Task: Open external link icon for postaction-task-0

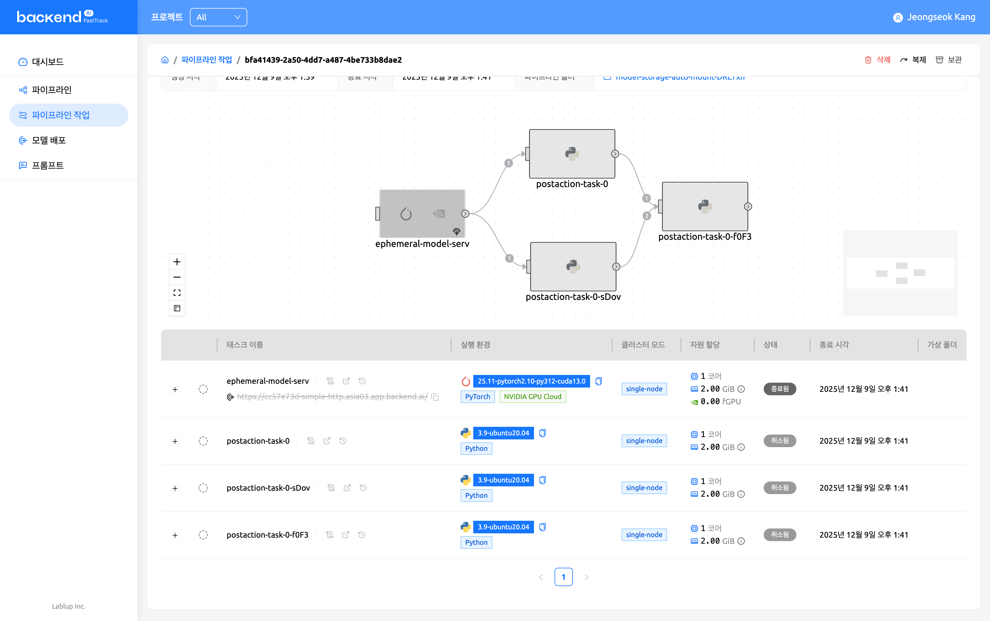Action: point(327,441)
